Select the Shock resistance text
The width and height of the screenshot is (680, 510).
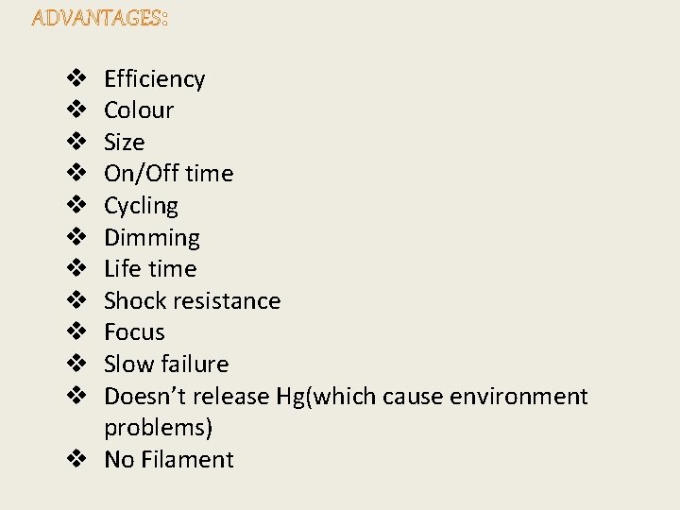192,300
